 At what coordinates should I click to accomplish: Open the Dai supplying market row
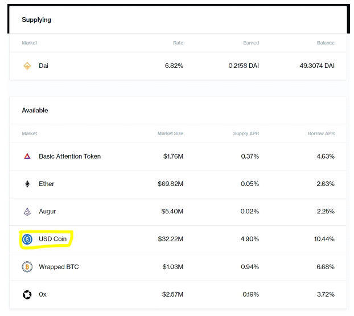43,66
